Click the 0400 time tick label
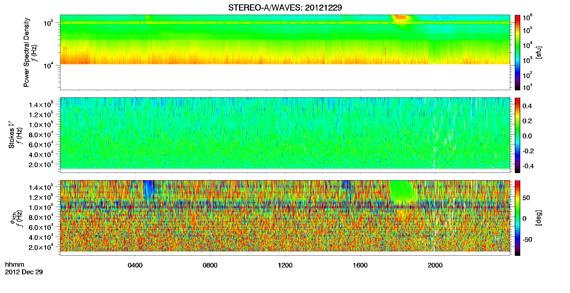This screenshot has height=293, width=570. click(135, 265)
